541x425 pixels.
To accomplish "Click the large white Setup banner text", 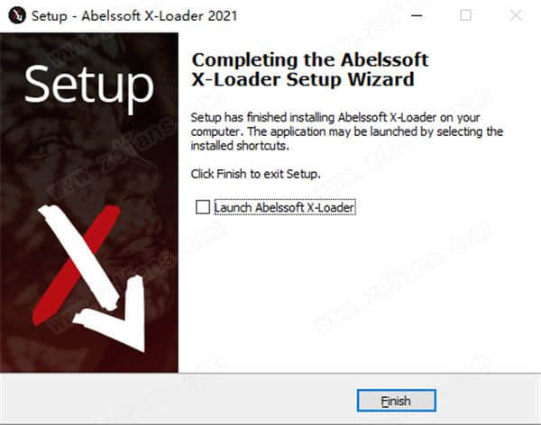I will click(x=89, y=86).
